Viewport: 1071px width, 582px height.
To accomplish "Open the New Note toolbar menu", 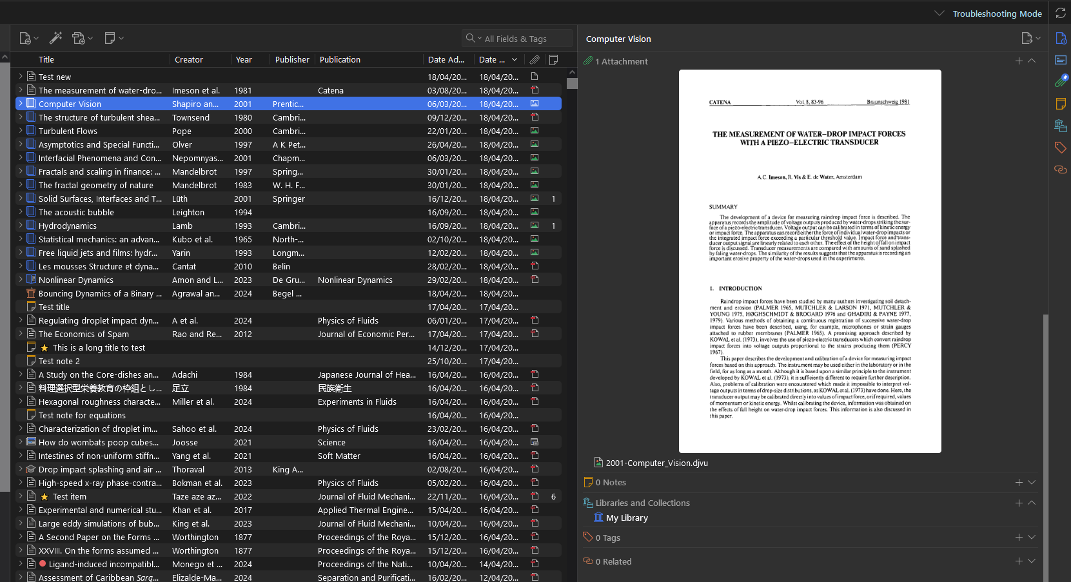I will pyautogui.click(x=113, y=39).
